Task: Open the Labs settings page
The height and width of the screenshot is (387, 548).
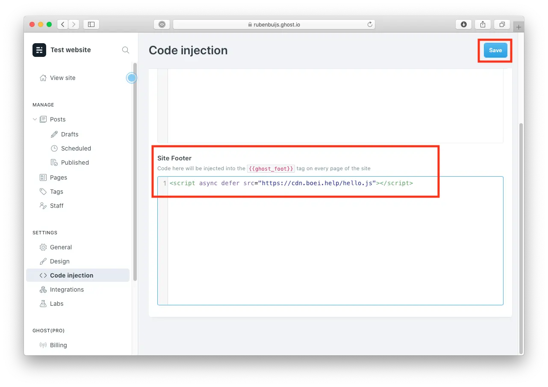Action: [56, 304]
